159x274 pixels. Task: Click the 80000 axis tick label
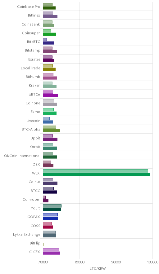coord(79,262)
